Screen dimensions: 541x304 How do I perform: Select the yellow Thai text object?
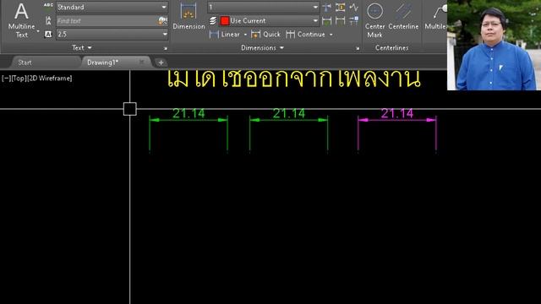click(x=294, y=79)
